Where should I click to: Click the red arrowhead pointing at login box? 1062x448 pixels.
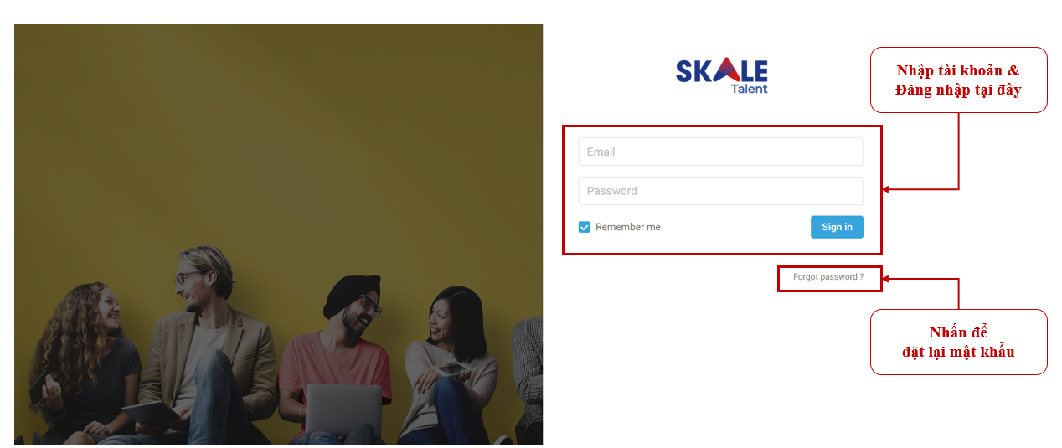[886, 189]
